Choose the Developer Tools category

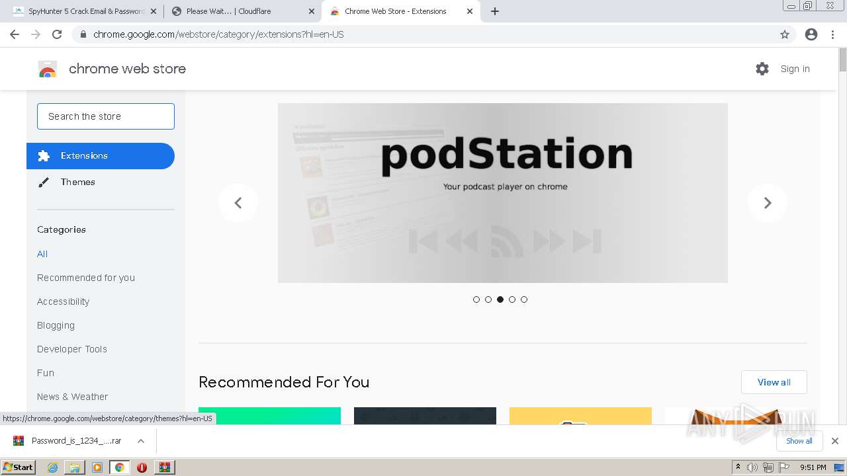click(x=72, y=349)
